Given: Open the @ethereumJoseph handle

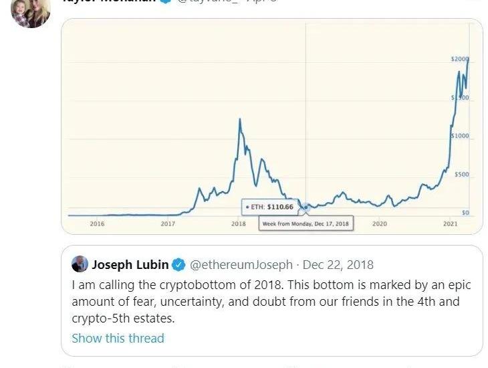Looking at the screenshot, I should [x=241, y=265].
